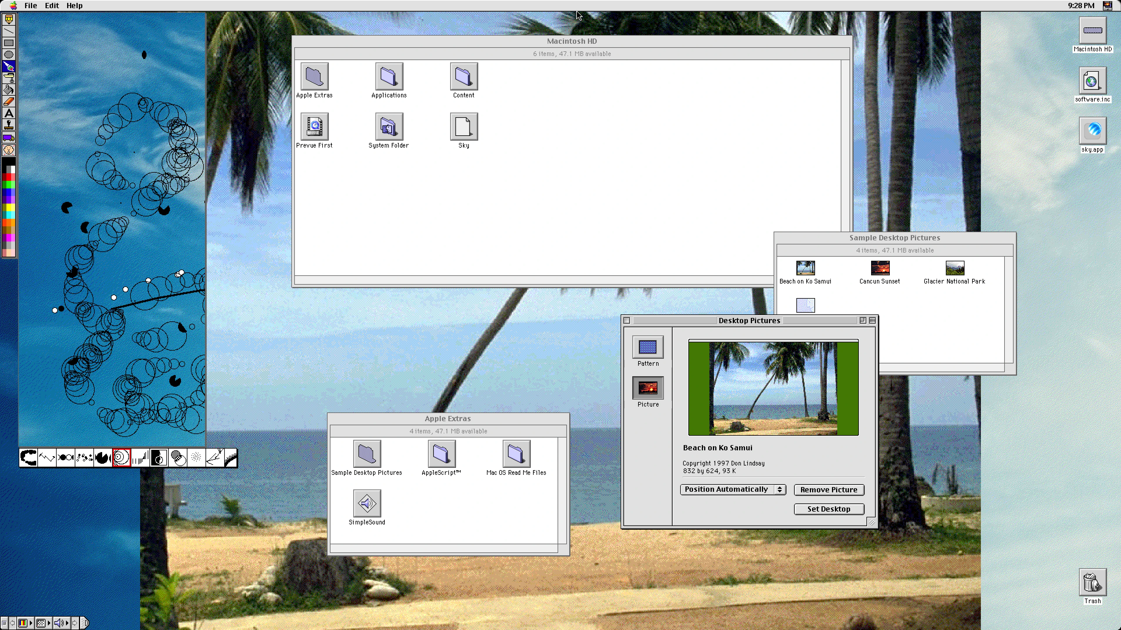Choose the concentric circles brush option

(x=121, y=457)
